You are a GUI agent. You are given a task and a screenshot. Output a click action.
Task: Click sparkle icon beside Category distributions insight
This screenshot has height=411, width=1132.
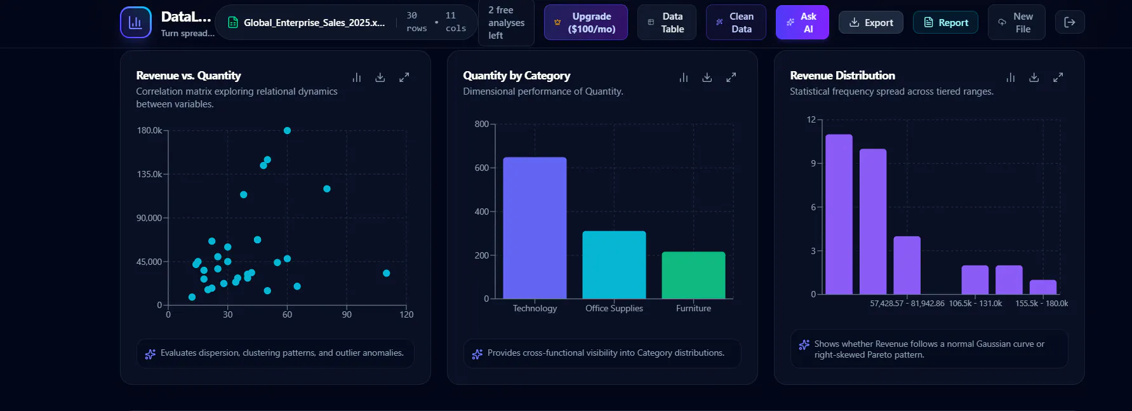[x=477, y=354]
